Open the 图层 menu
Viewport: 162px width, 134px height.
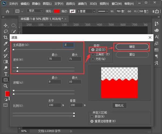pos(47,4)
